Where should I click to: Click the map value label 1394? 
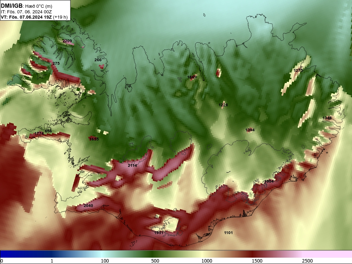click(250, 130)
